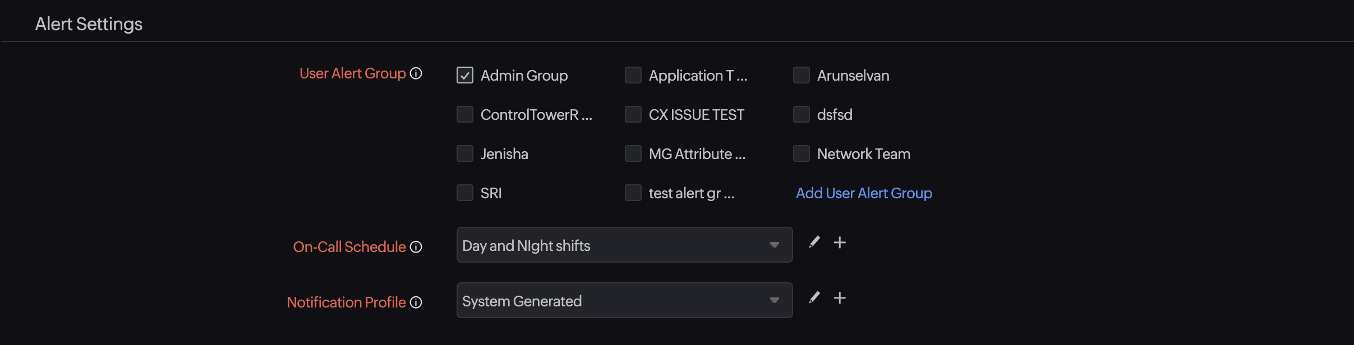Click the Add User Alert Group link
The width and height of the screenshot is (1354, 345).
tap(864, 193)
